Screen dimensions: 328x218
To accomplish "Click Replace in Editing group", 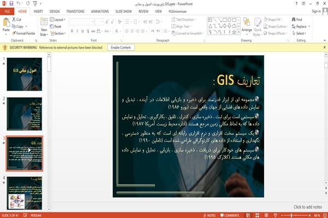I will (301, 26).
